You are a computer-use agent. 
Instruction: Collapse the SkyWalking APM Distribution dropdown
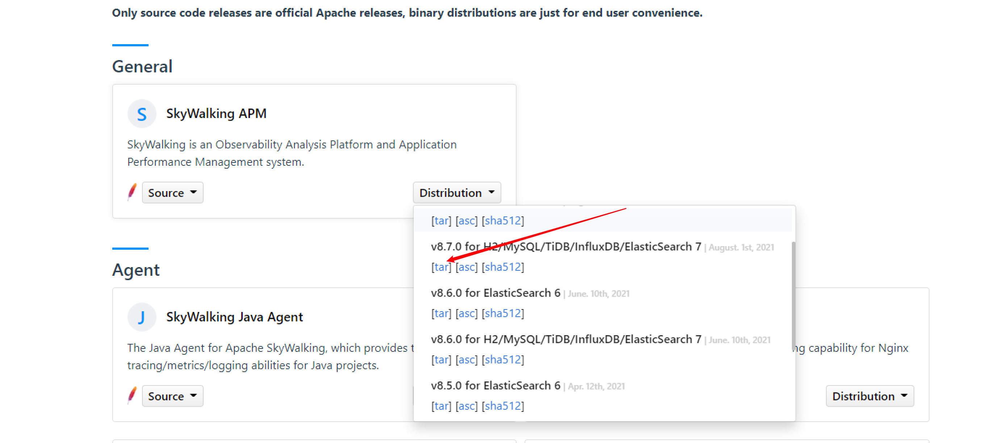click(x=456, y=193)
